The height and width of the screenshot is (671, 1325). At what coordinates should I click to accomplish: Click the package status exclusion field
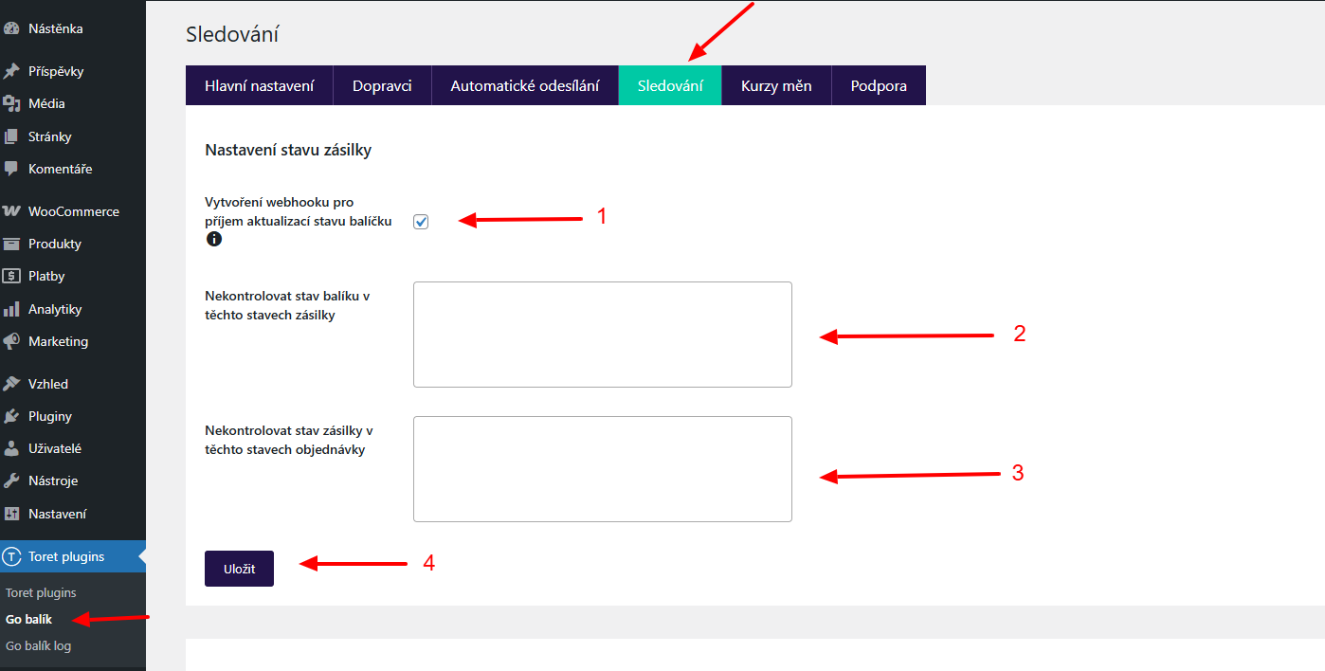tap(602, 334)
